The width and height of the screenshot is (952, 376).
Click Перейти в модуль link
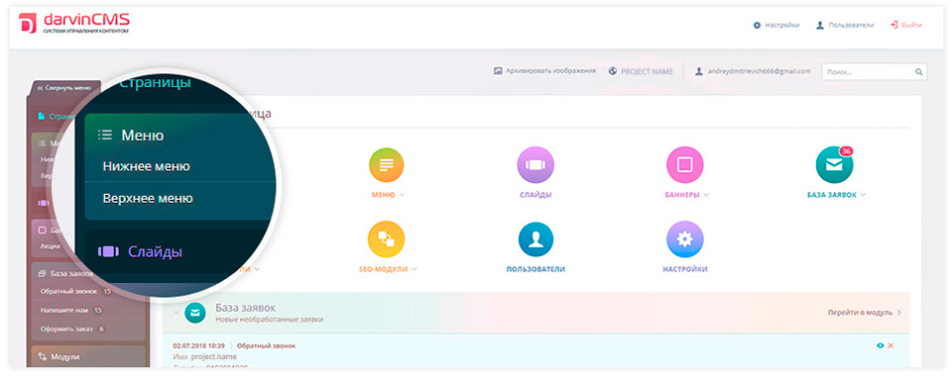click(x=865, y=313)
